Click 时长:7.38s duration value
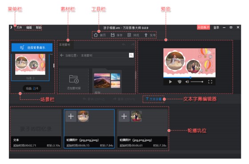This screenshot has width=249, height=164. [x=160, y=145]
